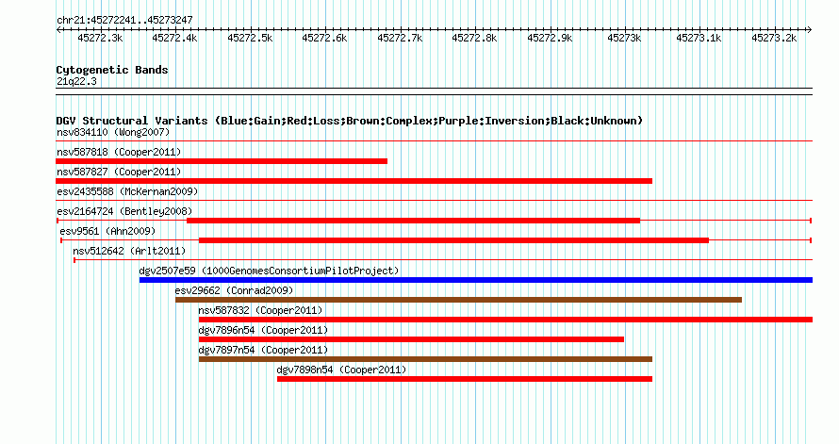Click the esv2164724 (Bentley2008) label
This screenshot has width=839, height=444.
[x=124, y=211]
